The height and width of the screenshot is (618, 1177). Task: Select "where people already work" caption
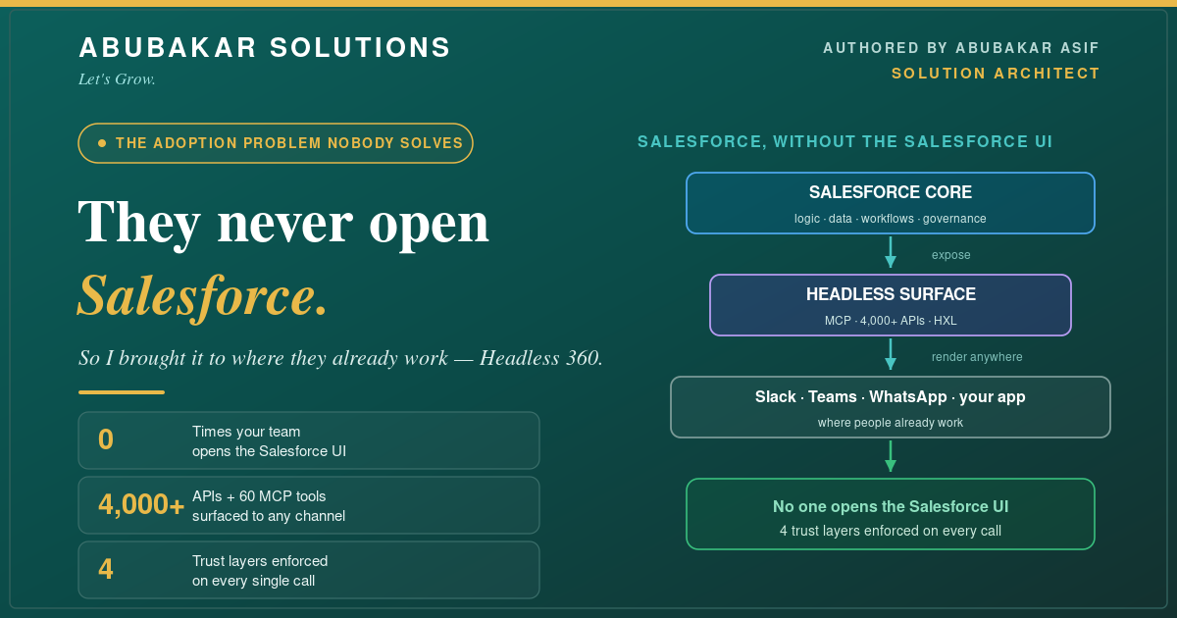coord(891,423)
